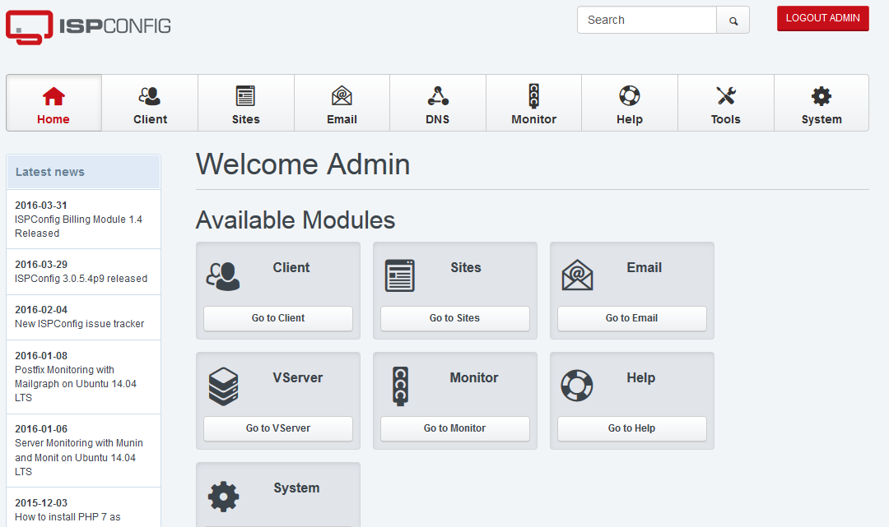Open news ISPConfig Billing Module 1.4 Released

(78, 226)
